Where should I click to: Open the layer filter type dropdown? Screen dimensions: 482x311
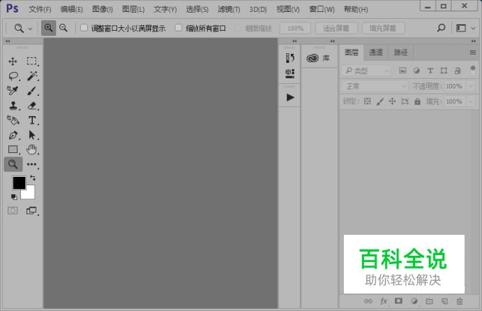pyautogui.click(x=366, y=71)
